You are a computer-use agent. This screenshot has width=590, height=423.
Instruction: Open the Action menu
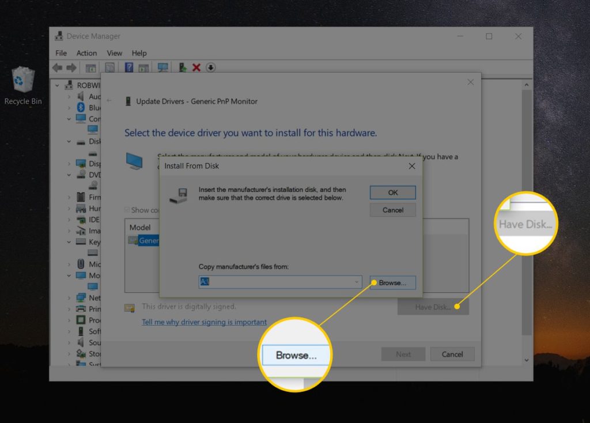pos(86,53)
